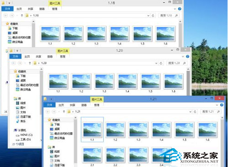Viewport: 228px width, 167px height.
Task: Click the search magnifier in 1.18 window
Action: coord(176,16)
